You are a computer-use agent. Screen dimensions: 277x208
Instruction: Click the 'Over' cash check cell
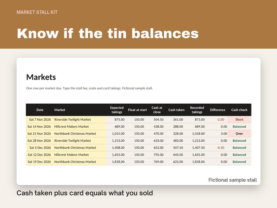(239, 134)
